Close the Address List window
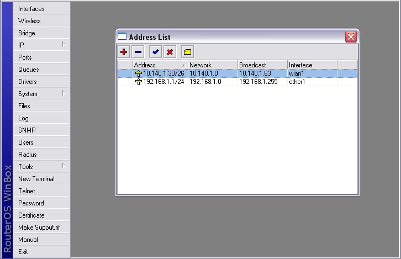Image resolution: width=401 pixels, height=259 pixels. [351, 37]
